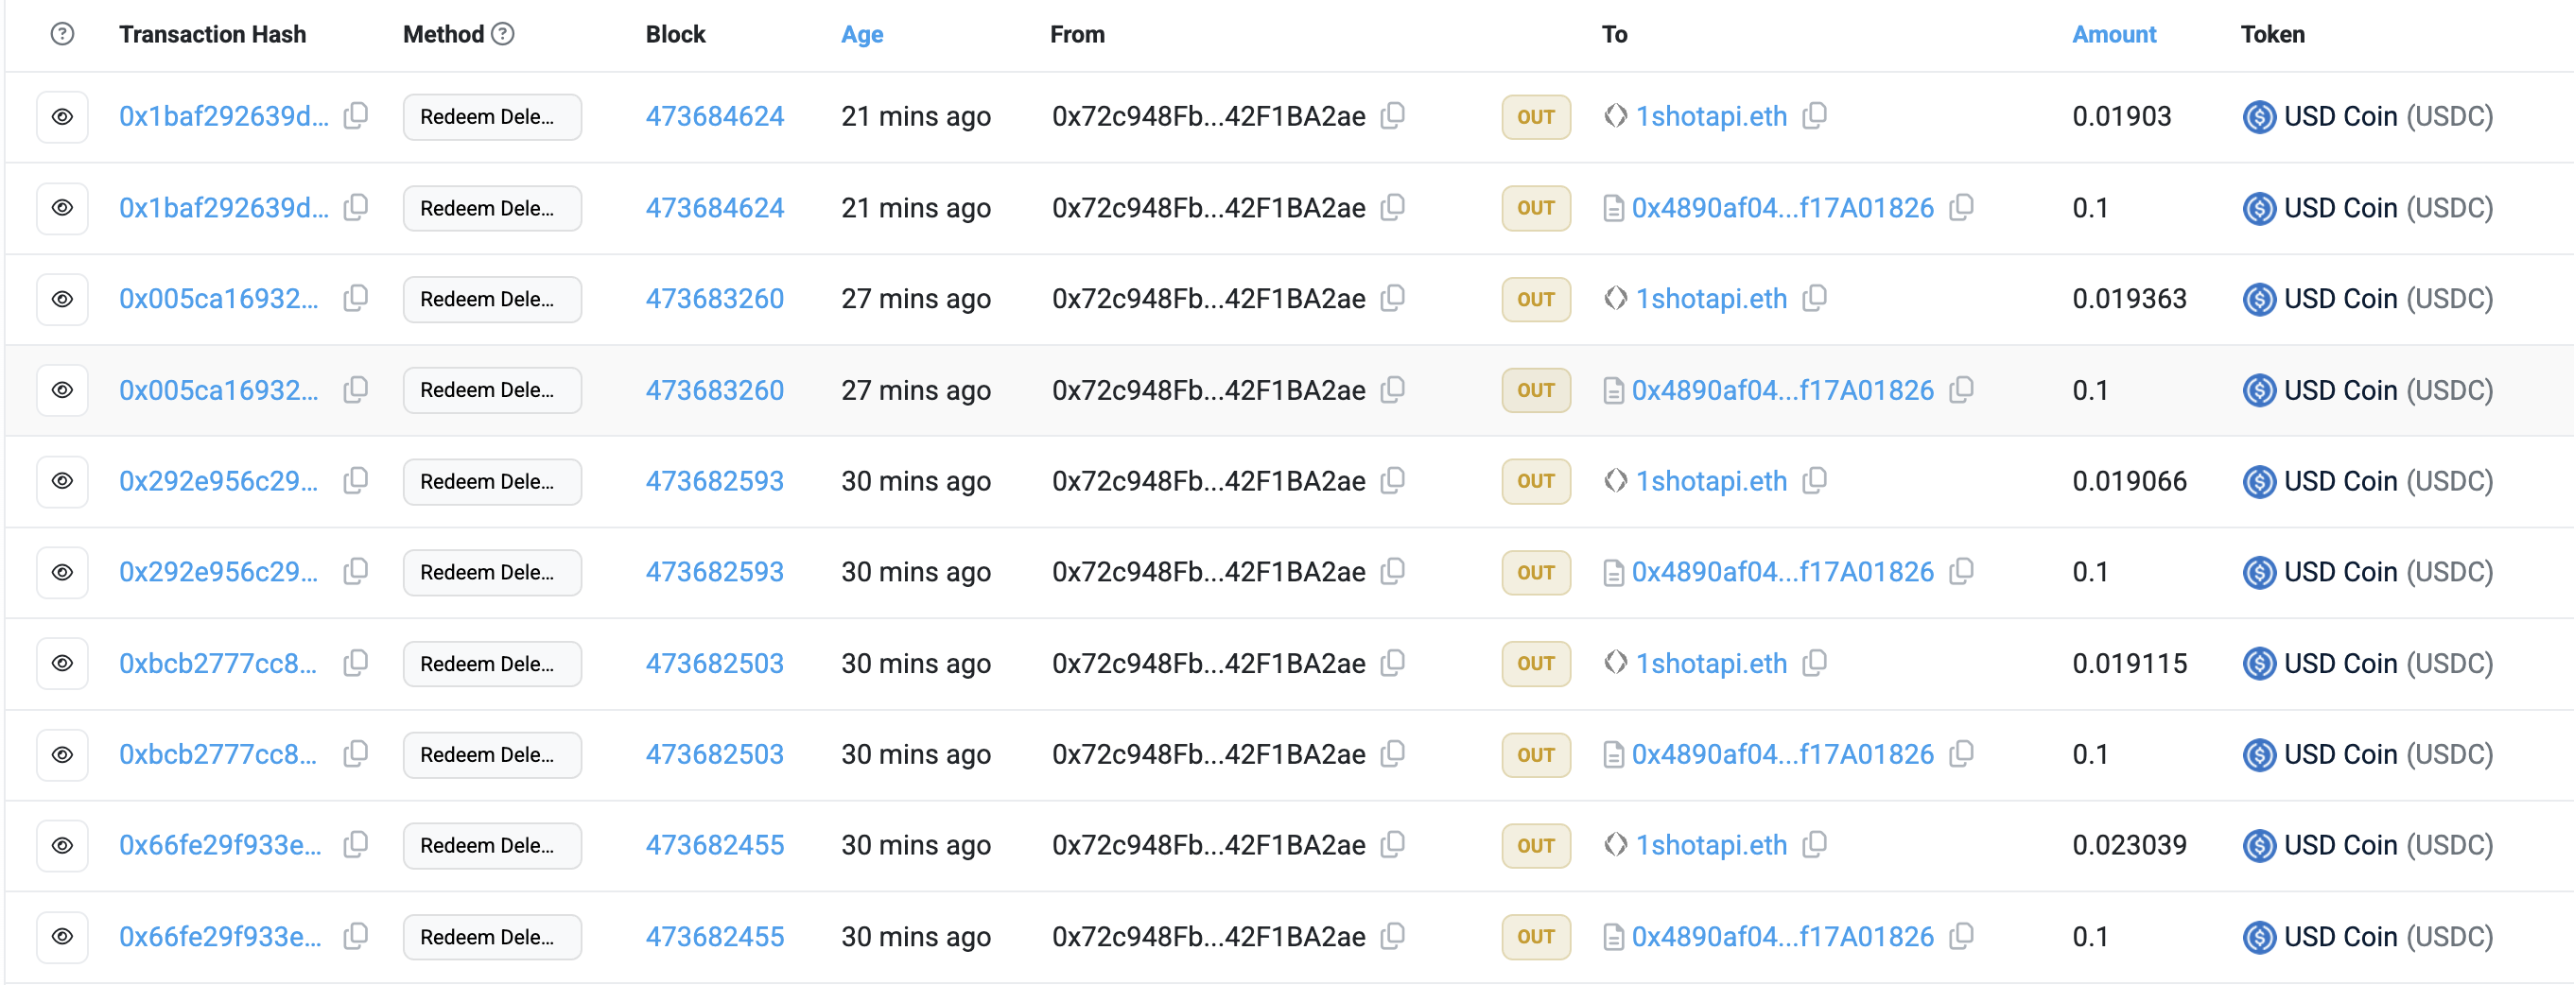
Task: Open 0x4890af04...f17A01826 in the 0x1baf292639d row
Action: pos(1783,208)
